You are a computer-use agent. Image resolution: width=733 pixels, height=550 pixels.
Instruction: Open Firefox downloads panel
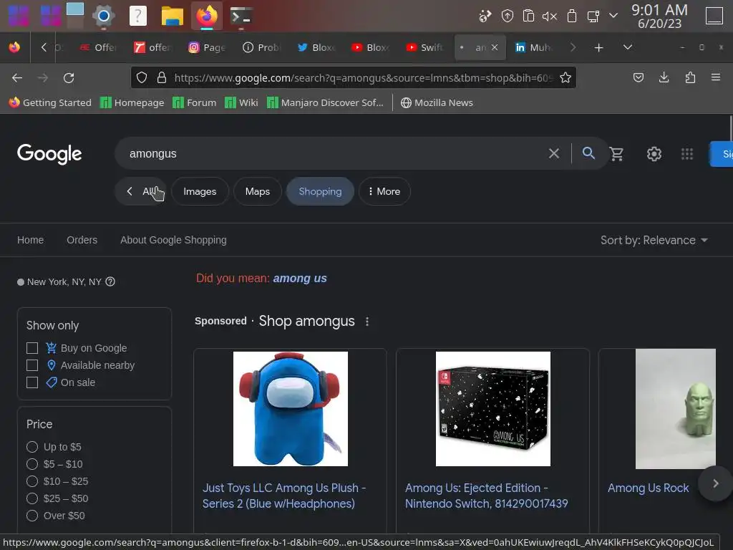tap(664, 77)
